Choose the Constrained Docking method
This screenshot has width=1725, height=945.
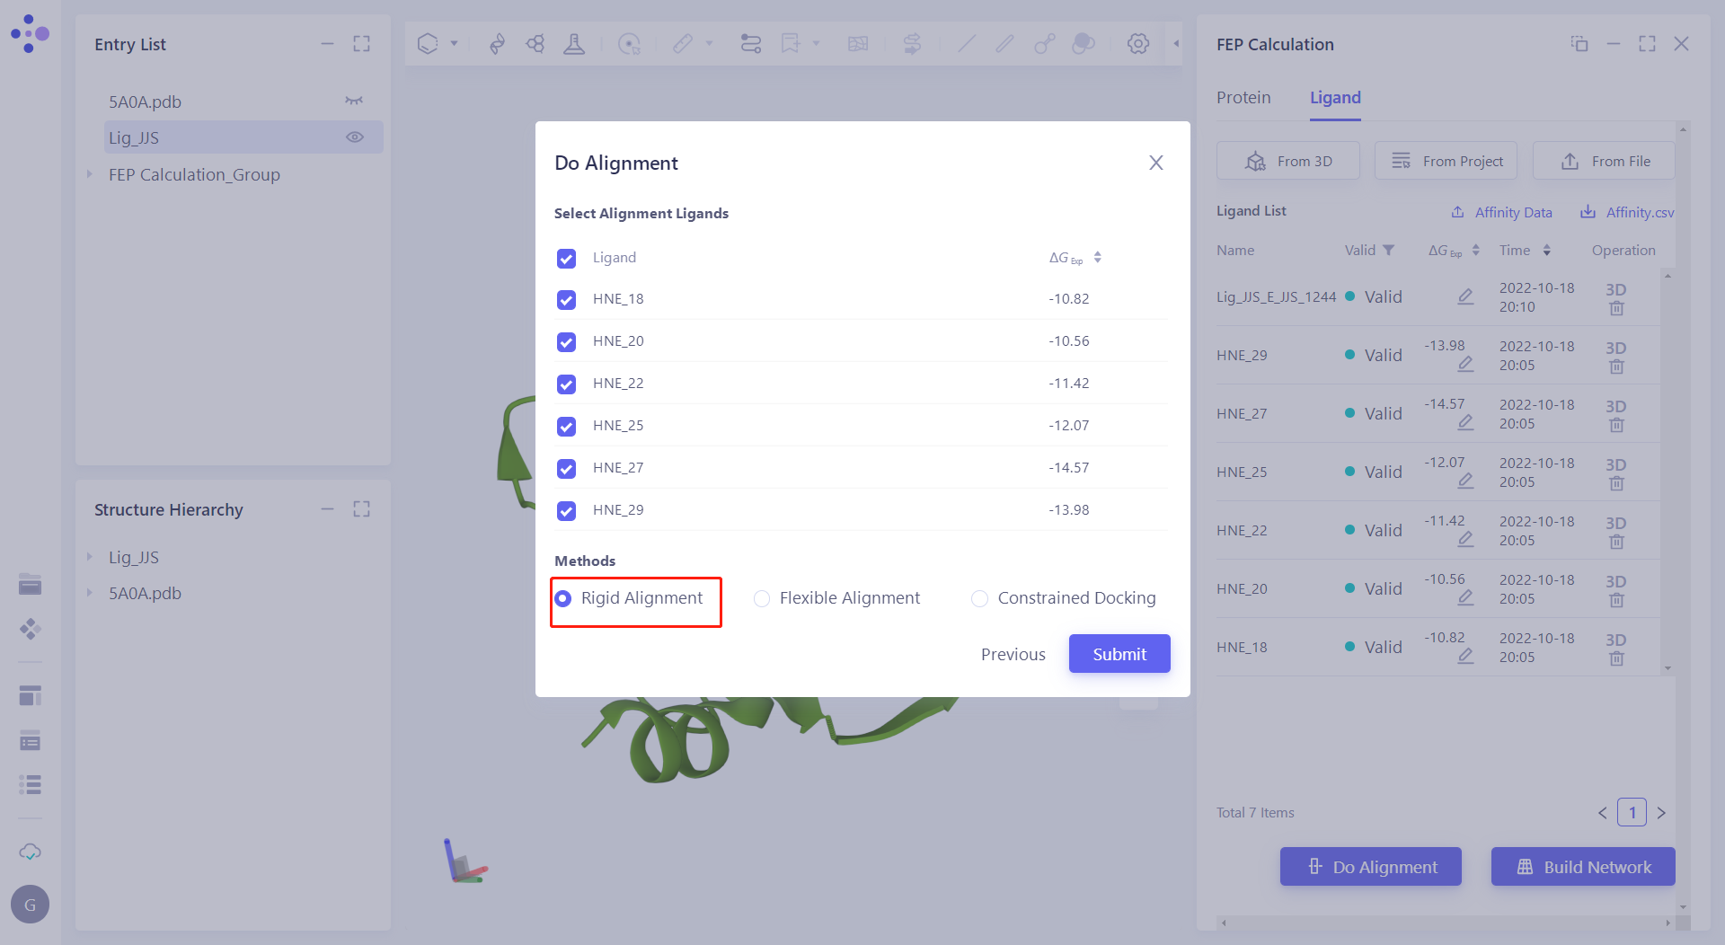pos(979,598)
